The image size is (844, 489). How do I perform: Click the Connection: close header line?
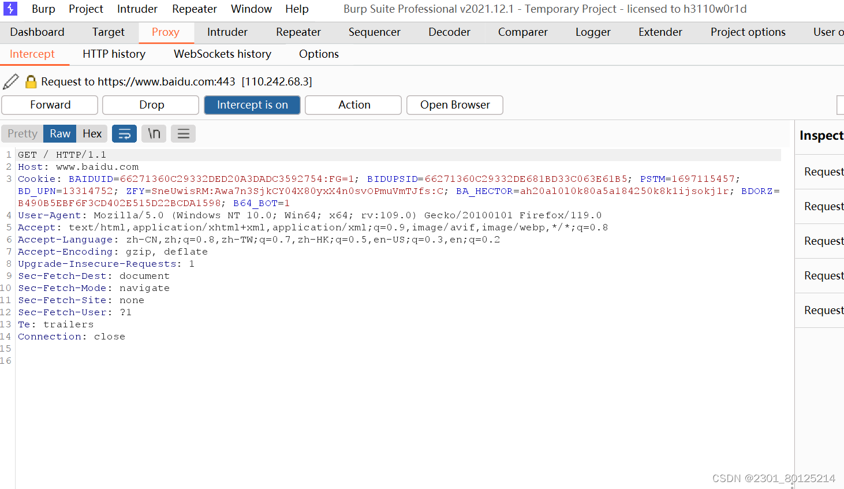(x=72, y=337)
